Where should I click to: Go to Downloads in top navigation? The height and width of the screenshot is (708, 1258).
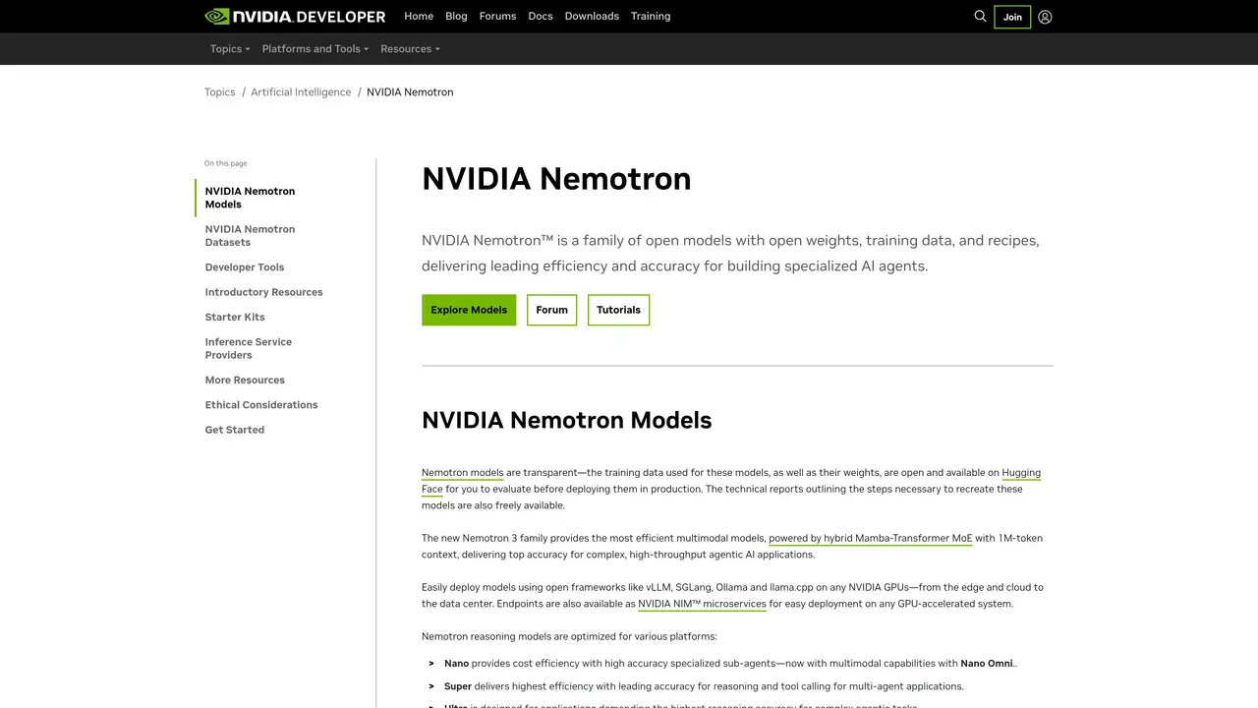pyautogui.click(x=592, y=16)
